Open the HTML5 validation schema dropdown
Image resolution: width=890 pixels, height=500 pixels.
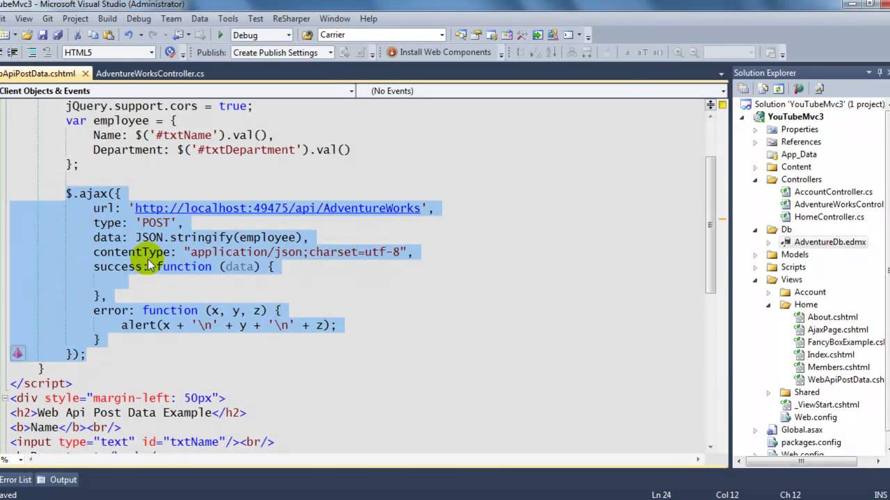(x=152, y=52)
